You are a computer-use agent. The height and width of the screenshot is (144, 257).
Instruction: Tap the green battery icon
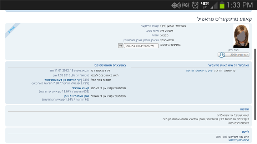click(x=222, y=5)
